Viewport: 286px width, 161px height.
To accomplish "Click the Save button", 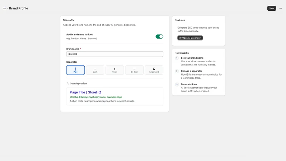I will (x=272, y=8).
